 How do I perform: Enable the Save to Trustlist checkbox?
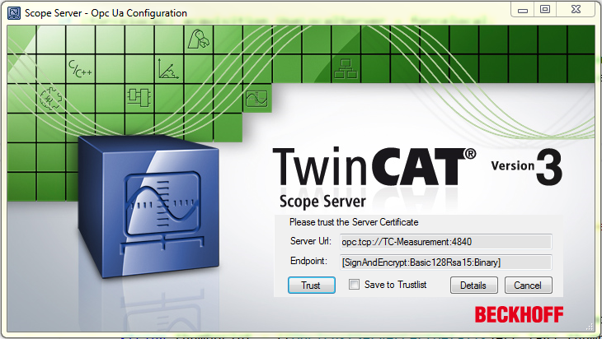click(354, 284)
